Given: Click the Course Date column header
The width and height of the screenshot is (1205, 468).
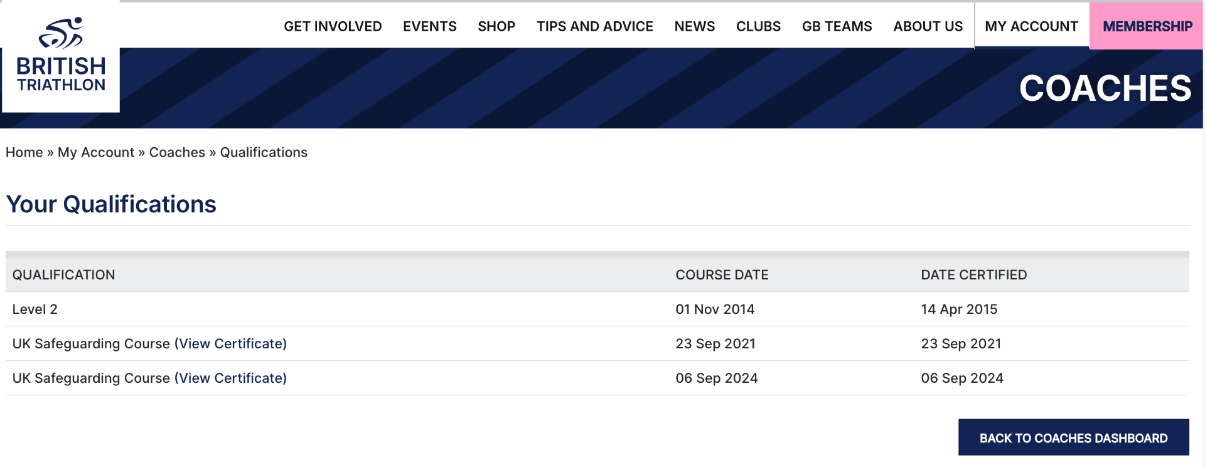Looking at the screenshot, I should point(722,275).
